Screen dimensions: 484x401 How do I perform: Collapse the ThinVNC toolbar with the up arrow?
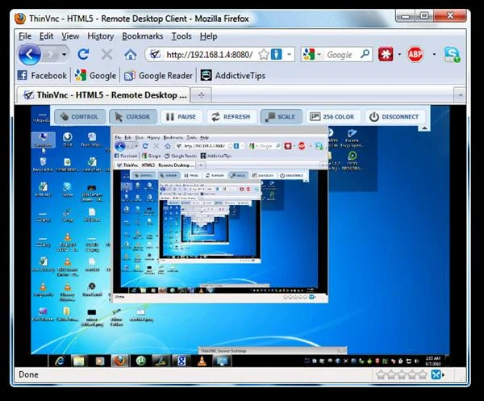[x=425, y=127]
